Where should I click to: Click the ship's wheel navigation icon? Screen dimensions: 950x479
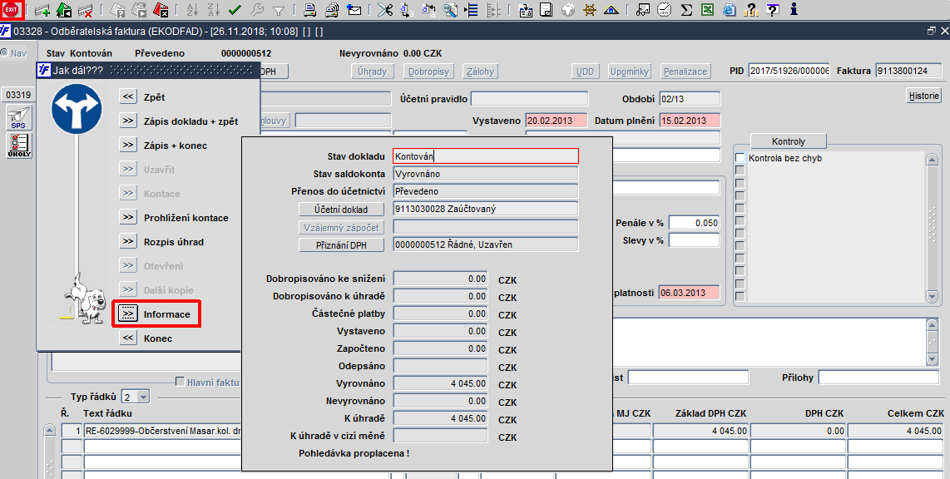click(x=590, y=10)
